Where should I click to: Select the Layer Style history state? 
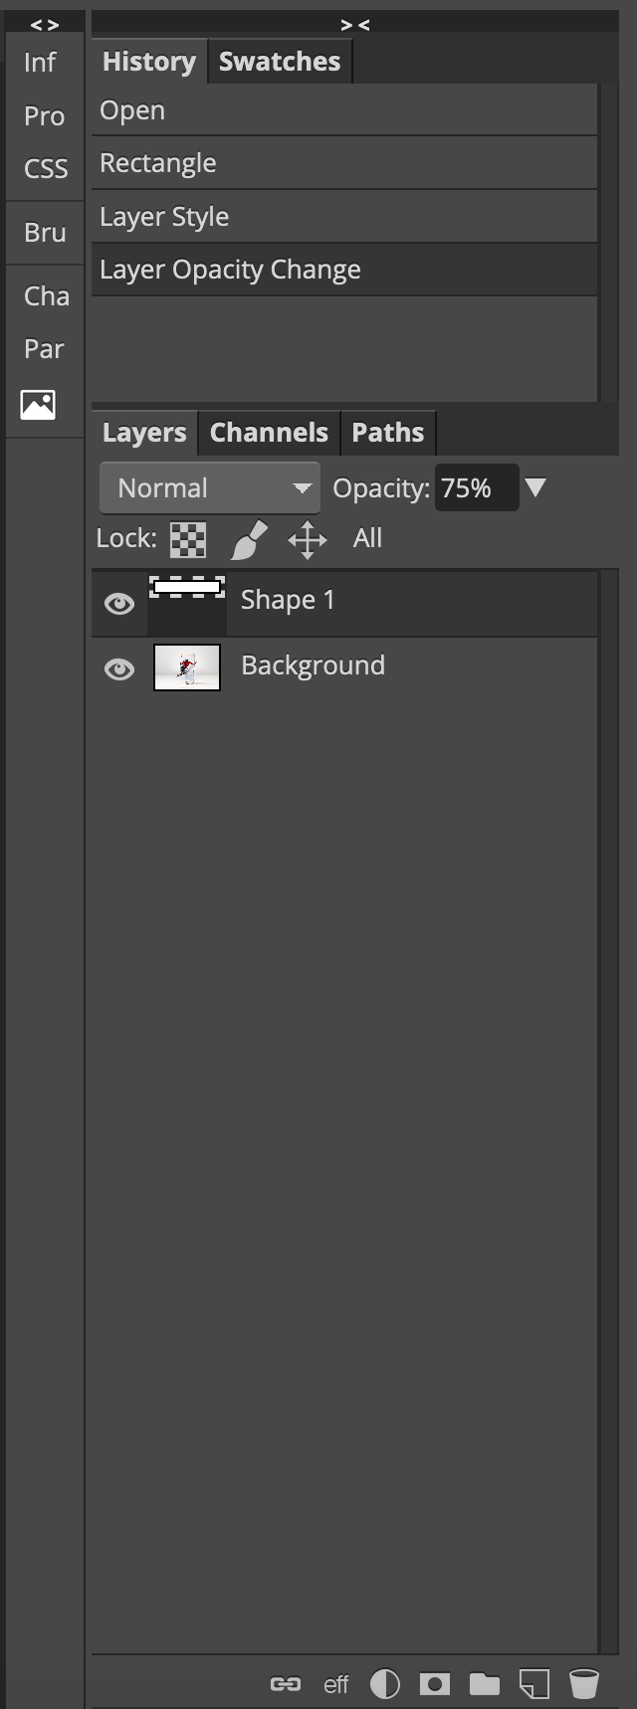[x=344, y=217]
